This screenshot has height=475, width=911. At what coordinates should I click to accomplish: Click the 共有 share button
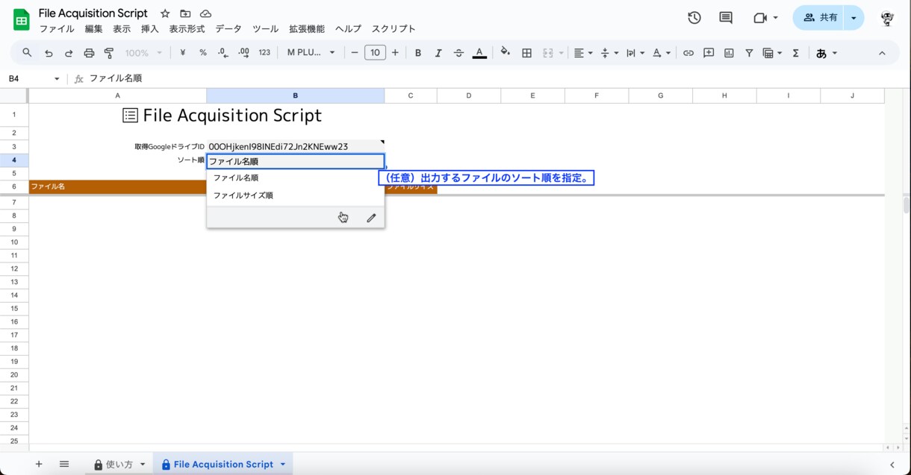(x=820, y=18)
